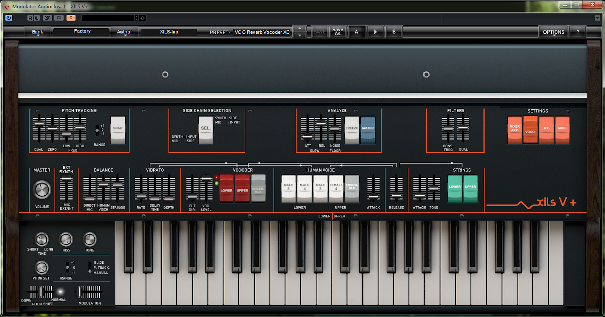
Task: Toggle the blue WATER switch
Action: coord(368,130)
